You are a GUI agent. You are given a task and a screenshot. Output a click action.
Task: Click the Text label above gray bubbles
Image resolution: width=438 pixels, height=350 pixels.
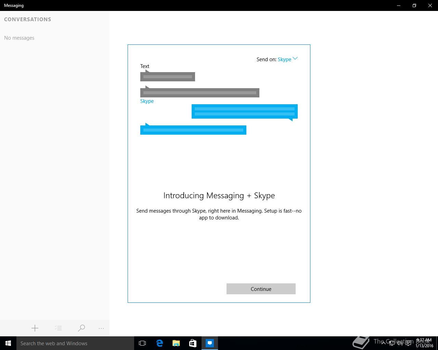[x=145, y=66]
